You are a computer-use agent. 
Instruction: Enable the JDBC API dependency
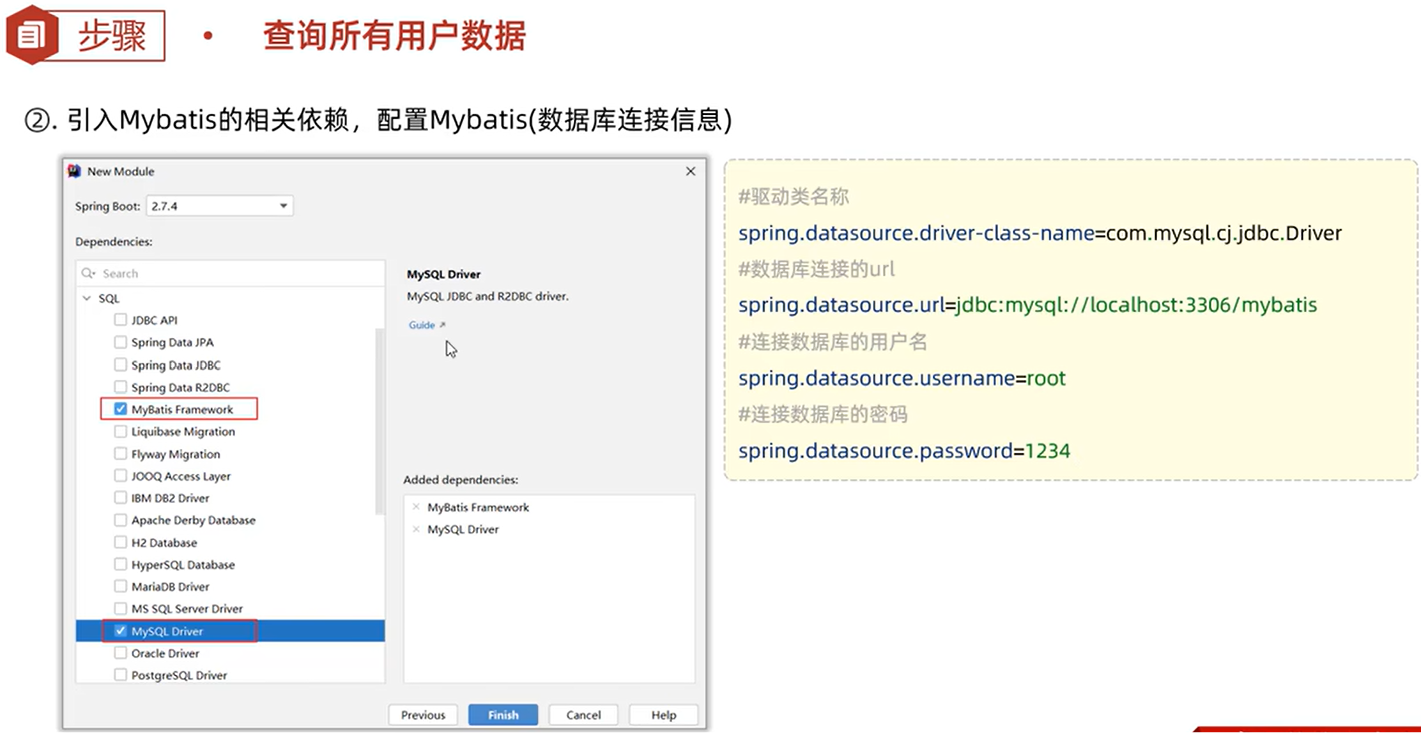[x=121, y=319]
